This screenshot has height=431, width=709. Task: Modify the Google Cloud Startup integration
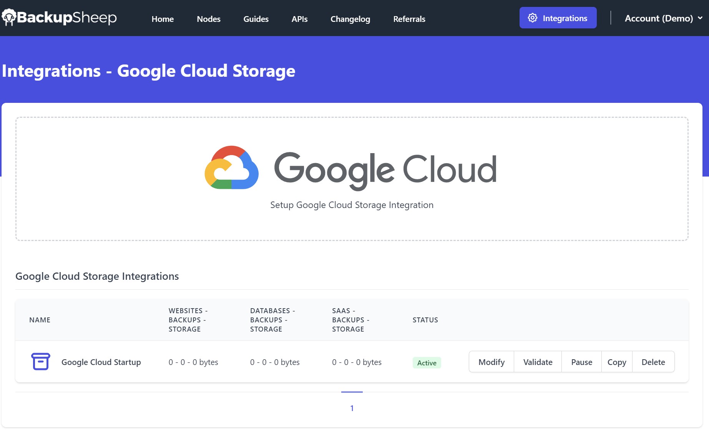[x=491, y=362]
